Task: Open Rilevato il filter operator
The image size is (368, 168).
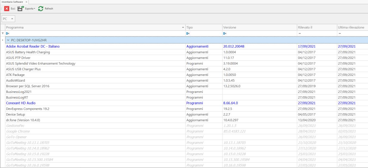Action: [x=300, y=33]
